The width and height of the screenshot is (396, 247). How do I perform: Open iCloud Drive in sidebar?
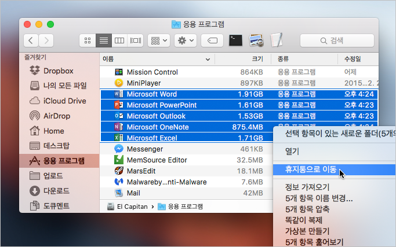(59, 101)
